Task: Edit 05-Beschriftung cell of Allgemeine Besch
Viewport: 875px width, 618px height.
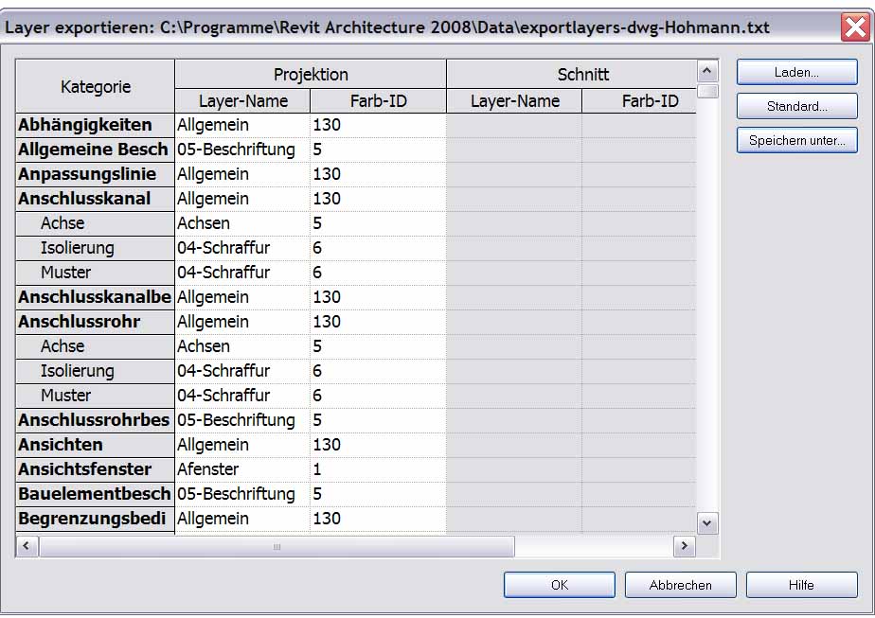Action: point(242,150)
